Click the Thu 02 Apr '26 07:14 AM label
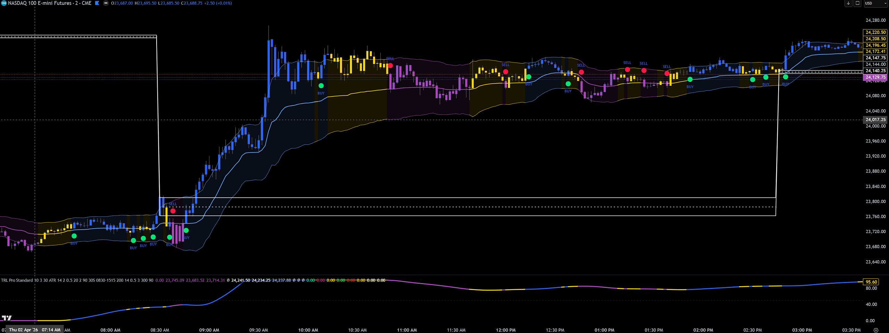 click(35, 330)
